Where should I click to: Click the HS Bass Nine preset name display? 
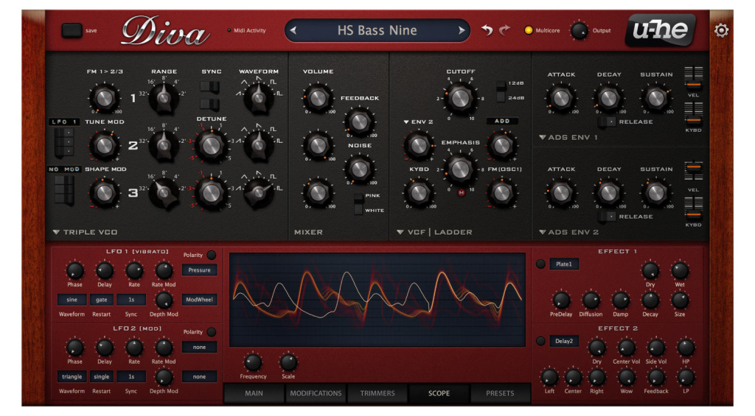point(377,30)
